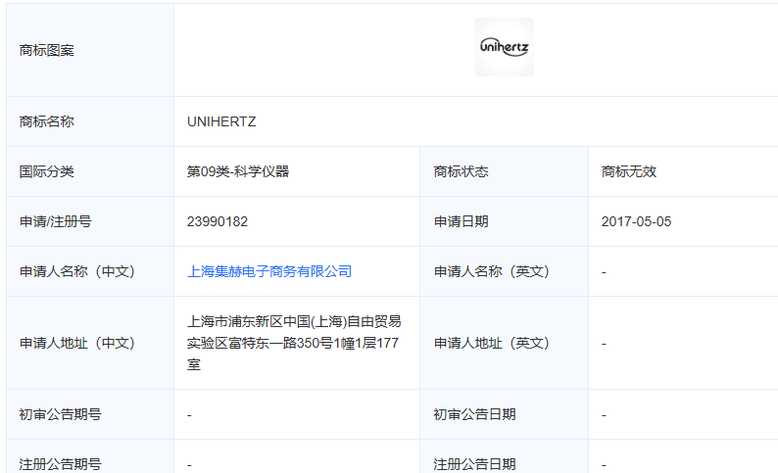Click the 申请人名称（英文） label
The height and width of the screenshot is (473, 778).
pos(491,271)
